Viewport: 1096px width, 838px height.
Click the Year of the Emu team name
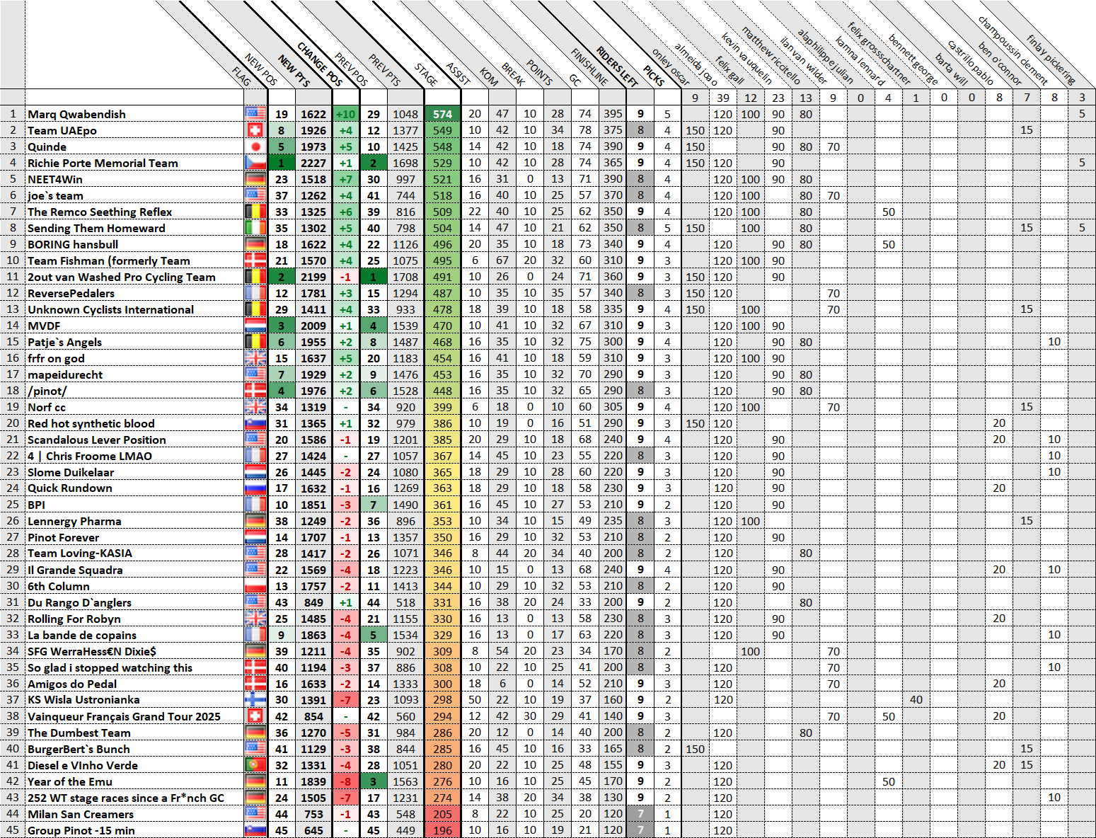click(70, 781)
